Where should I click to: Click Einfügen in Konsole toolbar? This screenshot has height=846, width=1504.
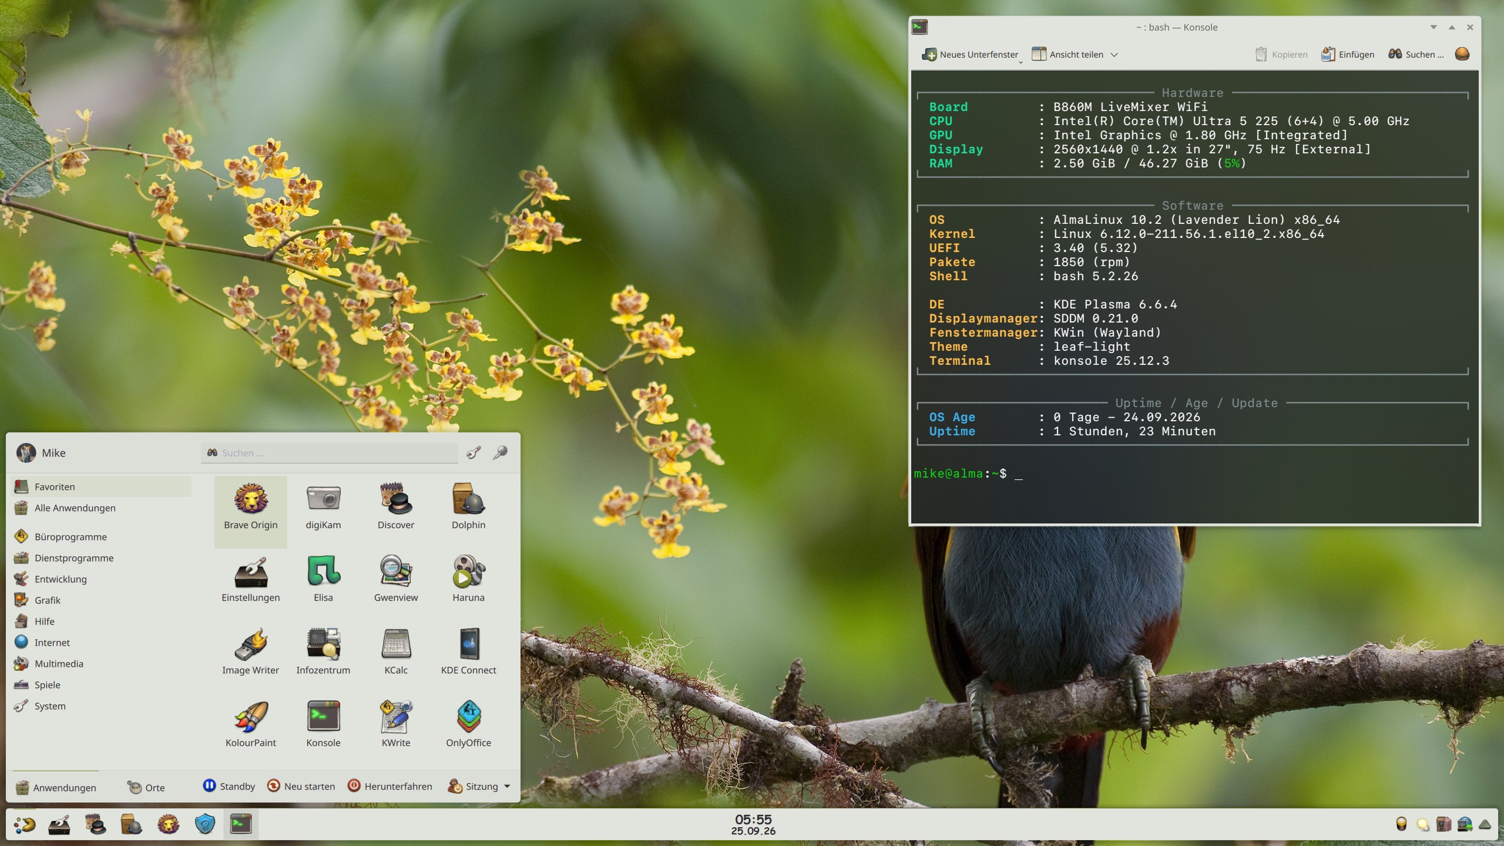pos(1348,55)
